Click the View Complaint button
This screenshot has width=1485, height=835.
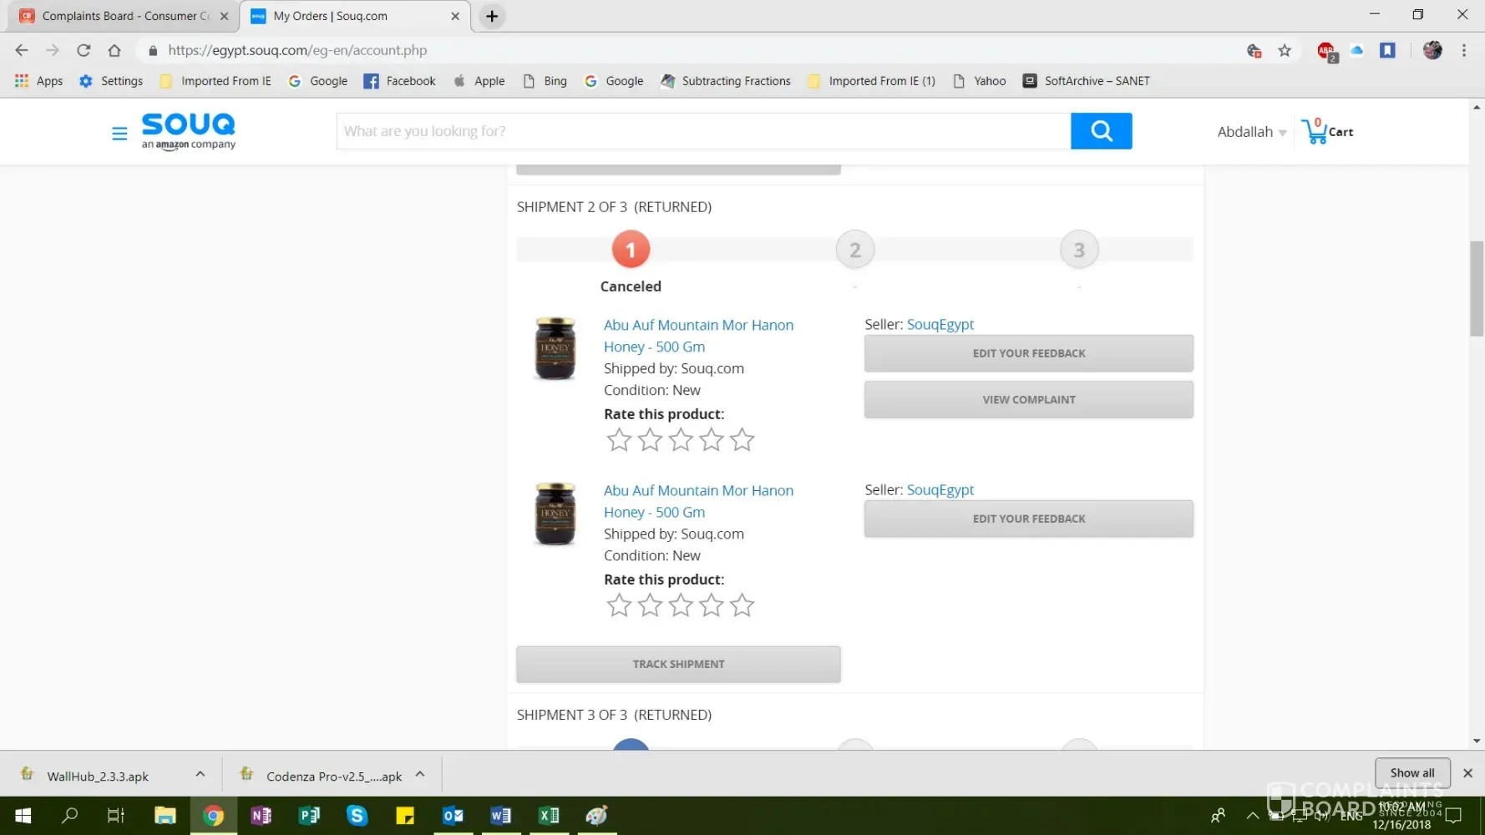click(1028, 400)
